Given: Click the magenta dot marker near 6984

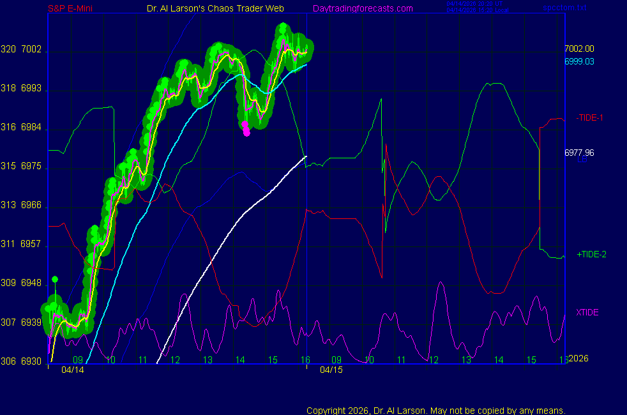Looking at the screenshot, I should pos(246,128).
